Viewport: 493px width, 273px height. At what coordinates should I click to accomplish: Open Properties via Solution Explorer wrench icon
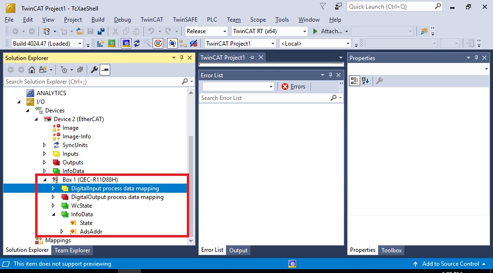94,70
